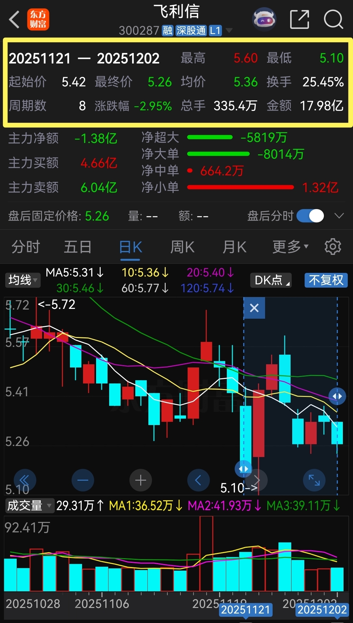Tap the tallest red volume bar

206,554
